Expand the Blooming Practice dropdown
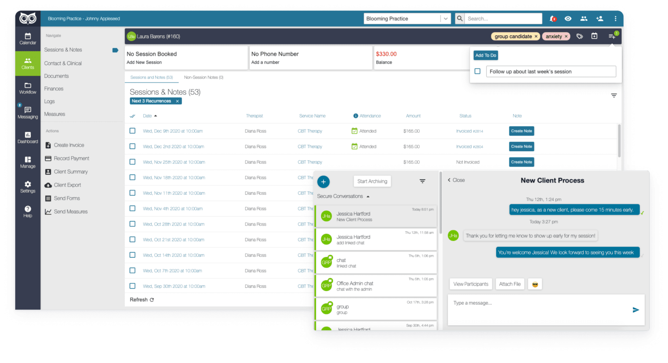The image size is (668, 363). pyautogui.click(x=445, y=19)
